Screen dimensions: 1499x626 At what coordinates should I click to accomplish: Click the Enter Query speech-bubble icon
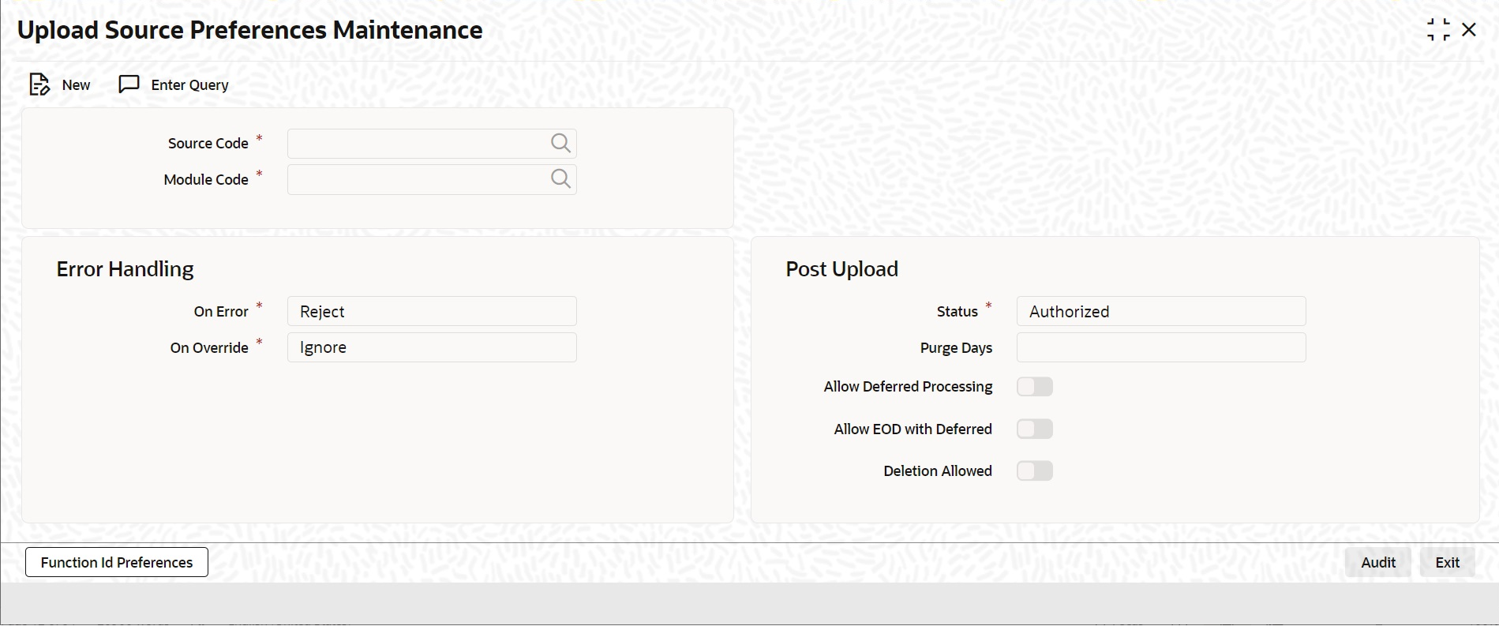(x=129, y=84)
